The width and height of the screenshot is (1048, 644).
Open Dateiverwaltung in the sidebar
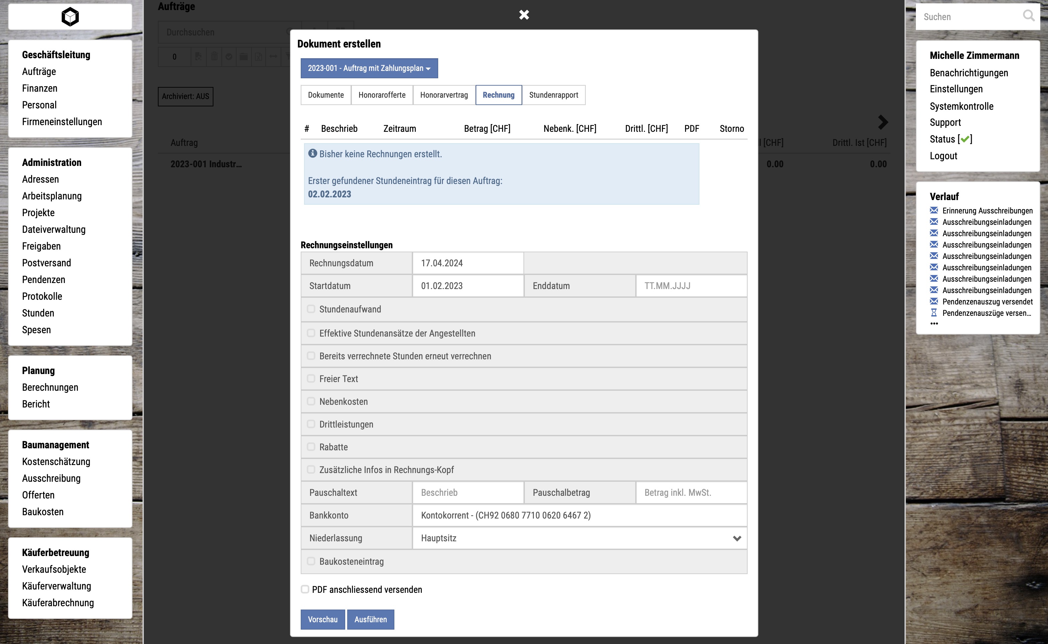[54, 229]
